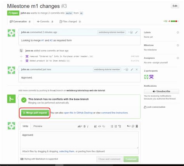Open this in GitHub Desktop link
Screen dimensions: 184x166
coord(78,113)
